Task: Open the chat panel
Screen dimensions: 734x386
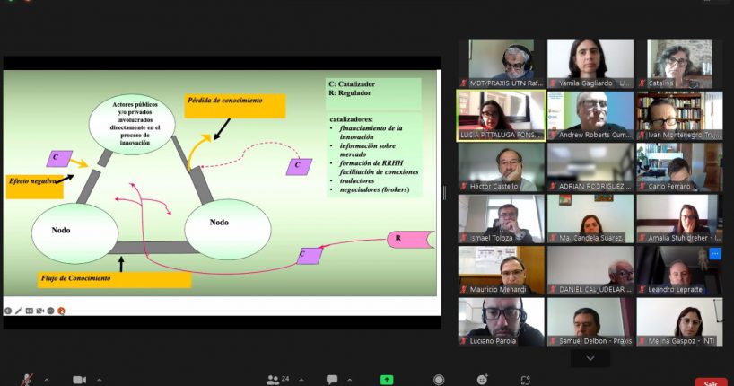Action: 332,380
